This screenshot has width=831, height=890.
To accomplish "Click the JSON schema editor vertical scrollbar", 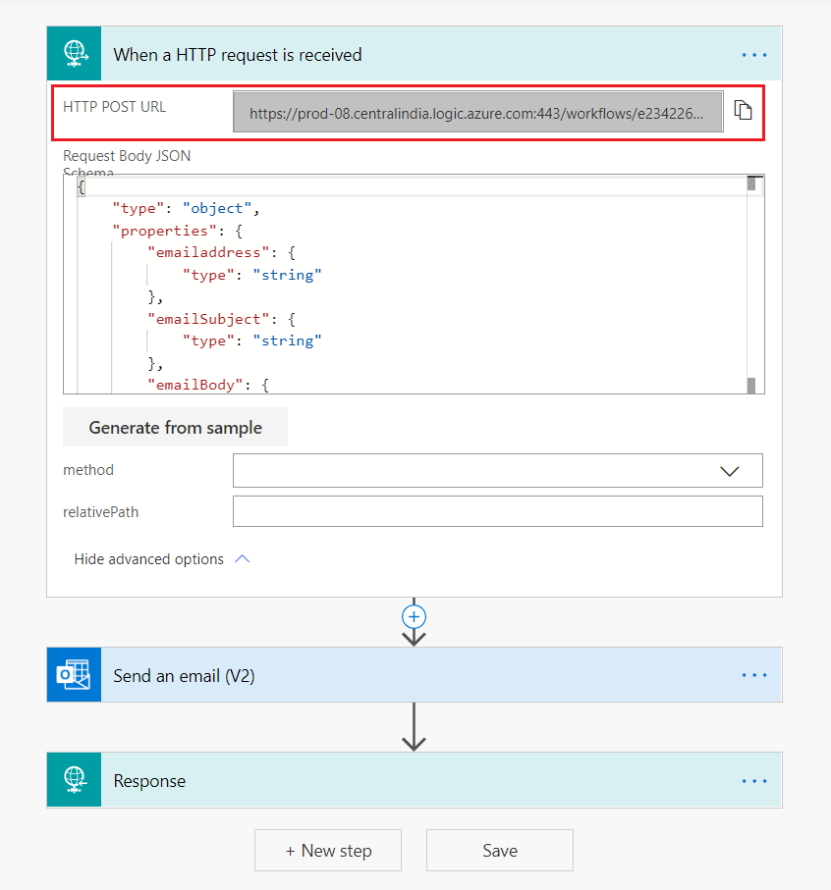I will [751, 285].
